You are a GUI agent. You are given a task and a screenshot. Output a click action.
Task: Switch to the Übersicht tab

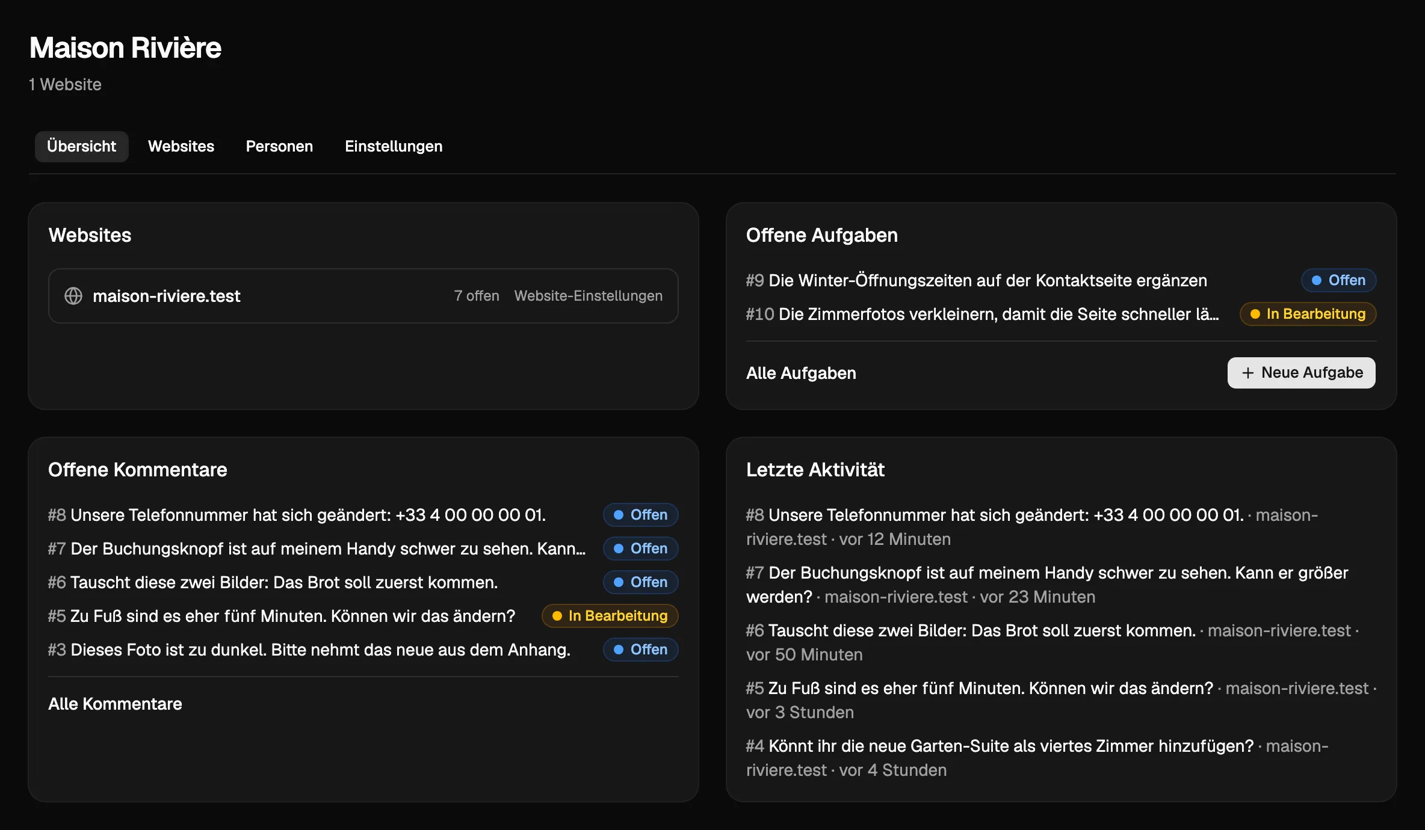point(81,146)
